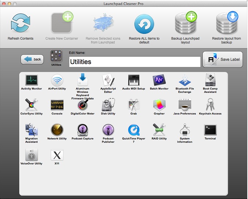Select the QuickTime Player 7 icon

133,130
